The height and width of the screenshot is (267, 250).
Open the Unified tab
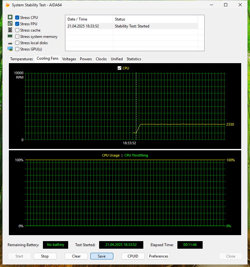click(x=117, y=59)
